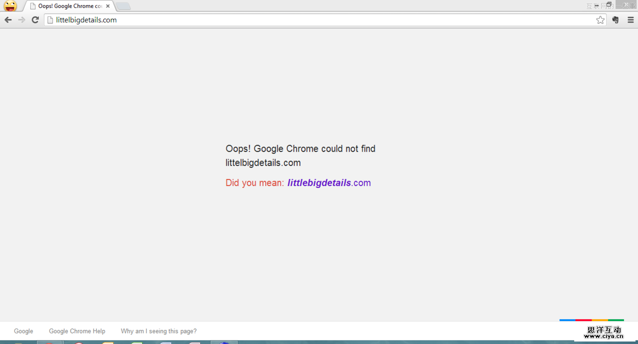Screen dimensions: 638x344
Task: Click the restore window button
Action: click(609, 4)
